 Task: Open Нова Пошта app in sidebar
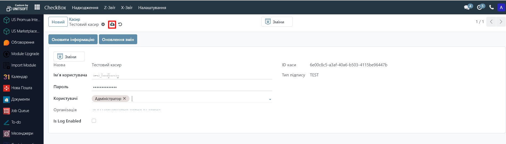tap(22, 88)
